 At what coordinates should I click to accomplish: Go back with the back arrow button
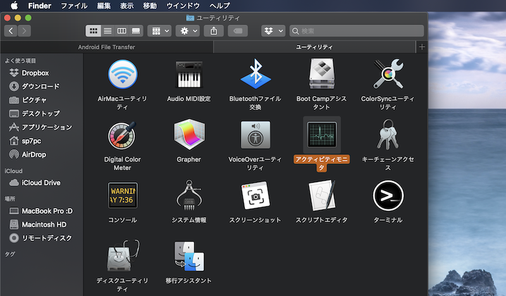point(11,30)
